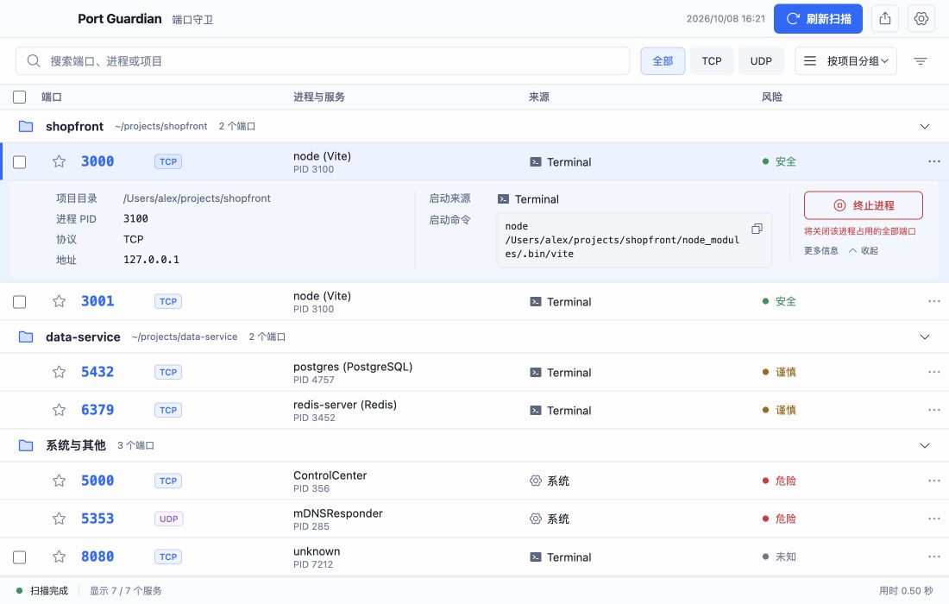Click port number 5432
The height and width of the screenshot is (604, 949).
97,372
